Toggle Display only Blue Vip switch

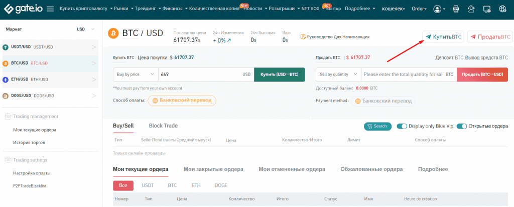coord(402,126)
